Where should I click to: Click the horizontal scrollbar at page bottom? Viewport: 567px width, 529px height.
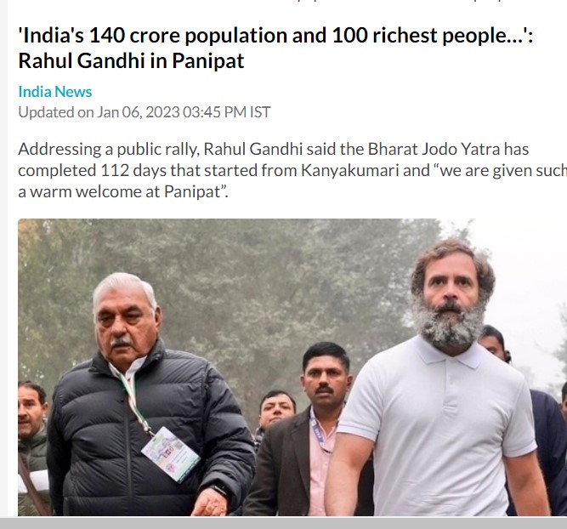pos(283,522)
